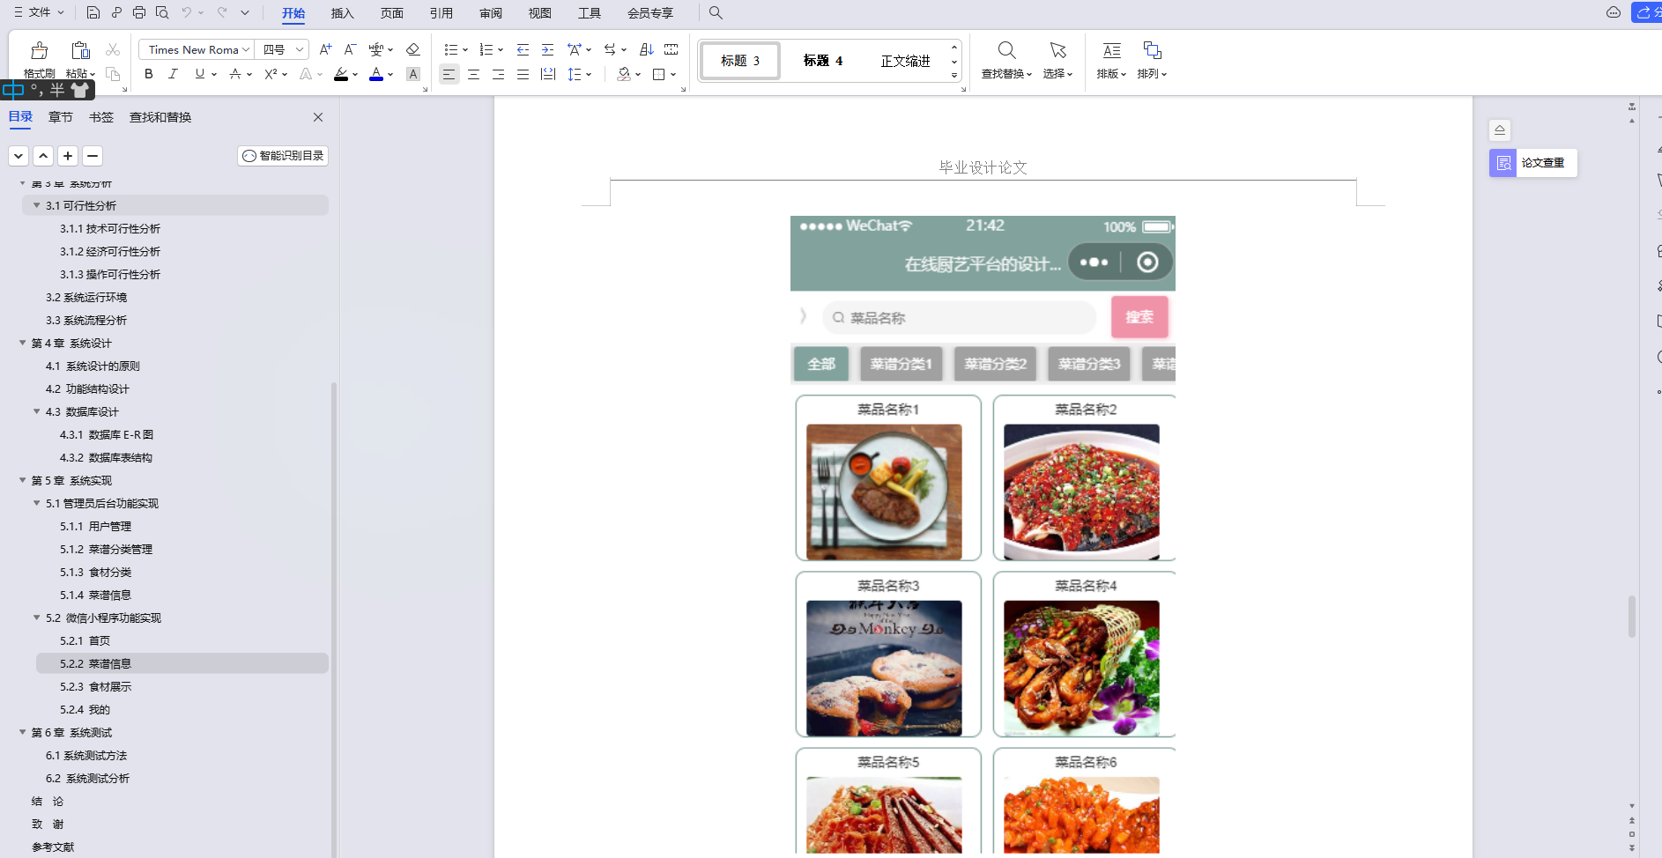Open Print Preview from quick access bar
Viewport: 1662px width, 858px height.
[162, 12]
